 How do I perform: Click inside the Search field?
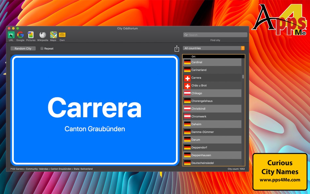(215, 35)
